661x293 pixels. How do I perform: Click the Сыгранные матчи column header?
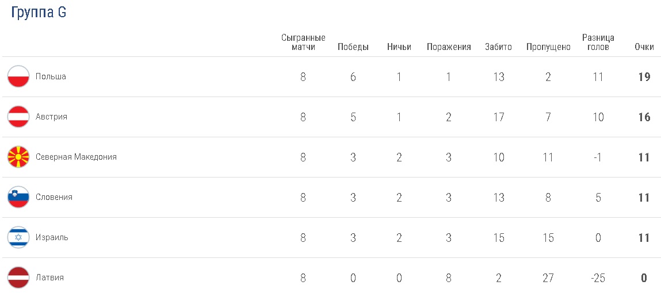click(x=303, y=43)
